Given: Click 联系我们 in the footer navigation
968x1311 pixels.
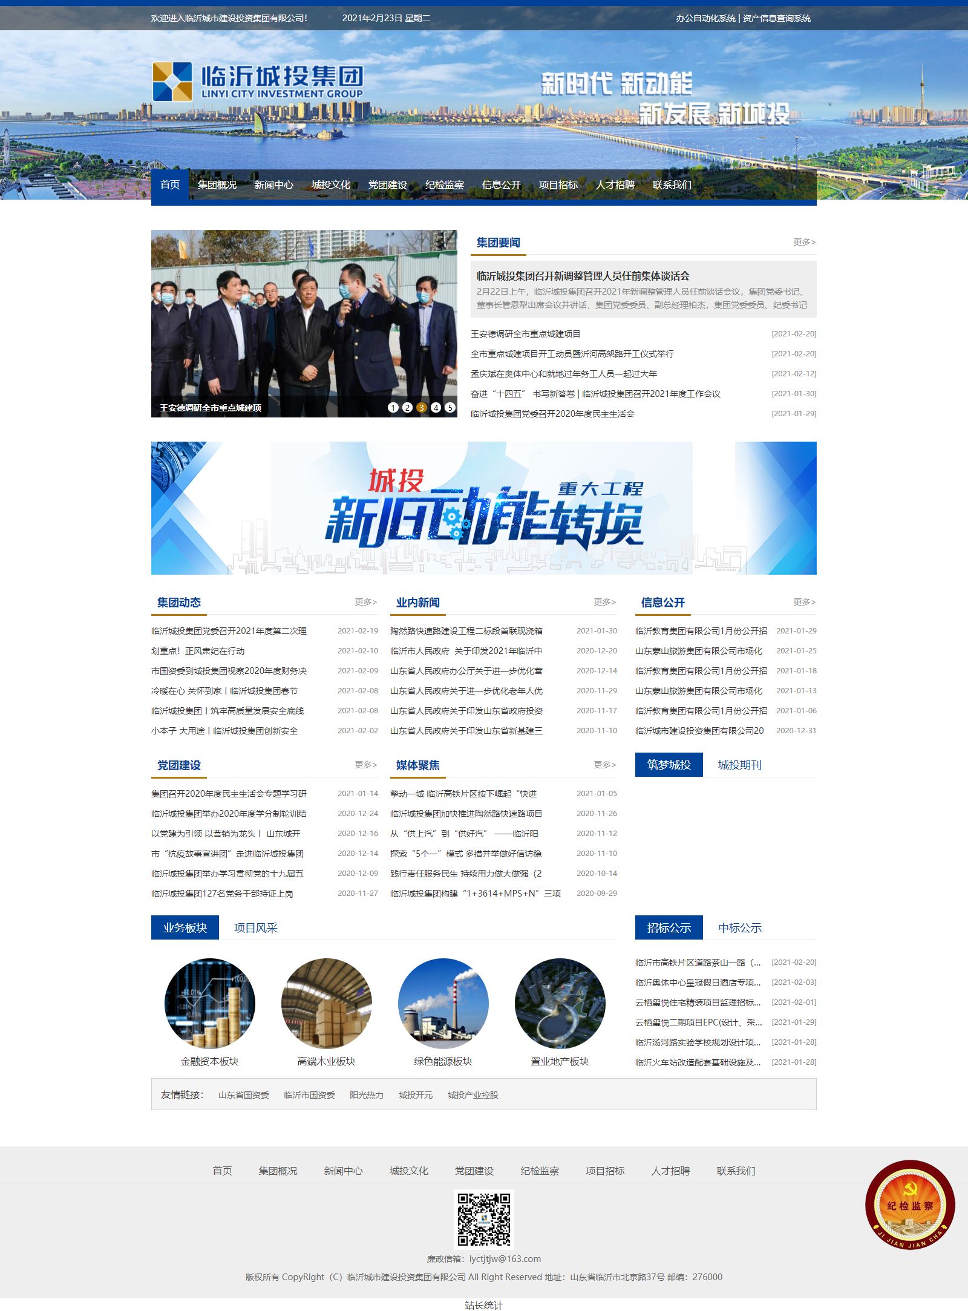Looking at the screenshot, I should pyautogui.click(x=736, y=1171).
